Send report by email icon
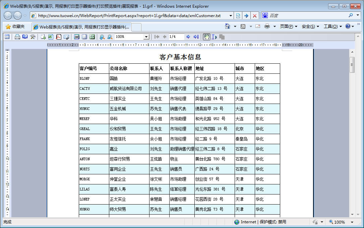The width and height of the screenshot is (364, 228). coord(66,37)
